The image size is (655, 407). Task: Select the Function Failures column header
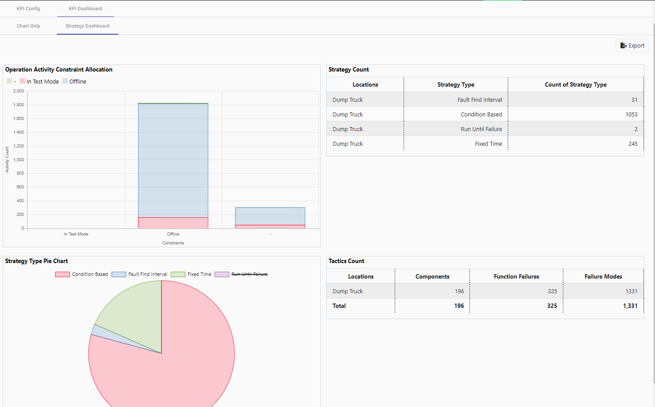516,276
